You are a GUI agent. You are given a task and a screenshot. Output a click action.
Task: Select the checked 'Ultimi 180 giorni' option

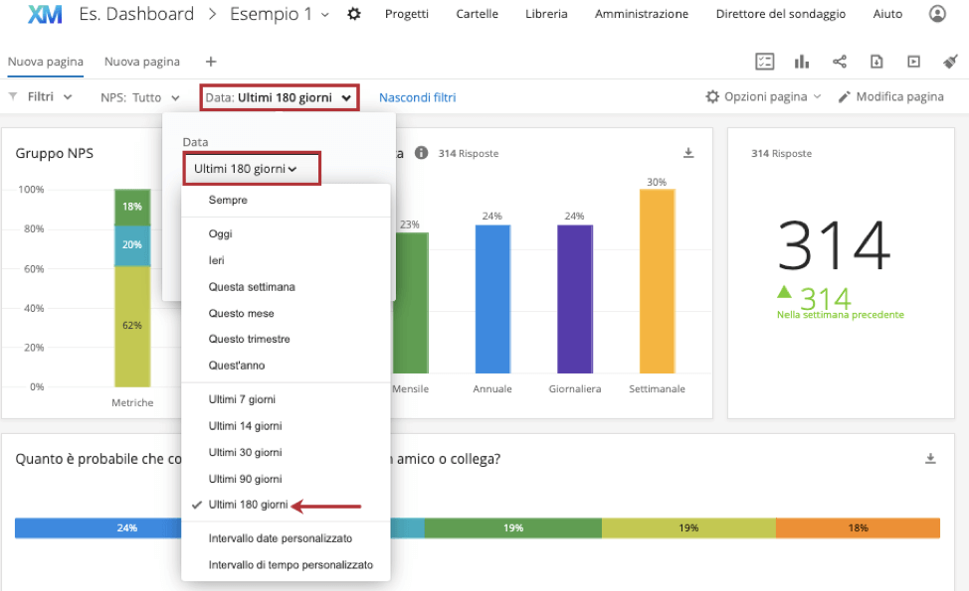coord(248,506)
